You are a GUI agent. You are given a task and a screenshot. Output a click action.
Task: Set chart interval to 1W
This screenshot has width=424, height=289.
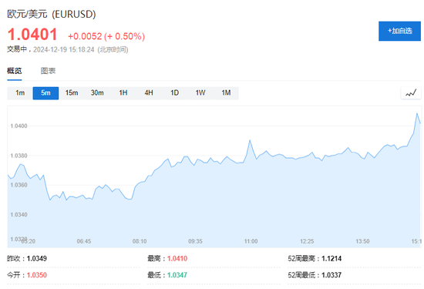[200, 93]
